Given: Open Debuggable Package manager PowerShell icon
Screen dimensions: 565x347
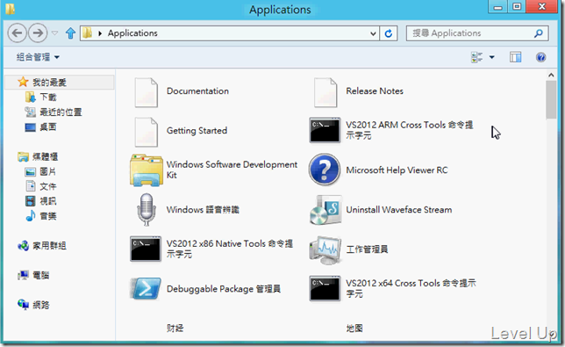Looking at the screenshot, I should pos(146,288).
